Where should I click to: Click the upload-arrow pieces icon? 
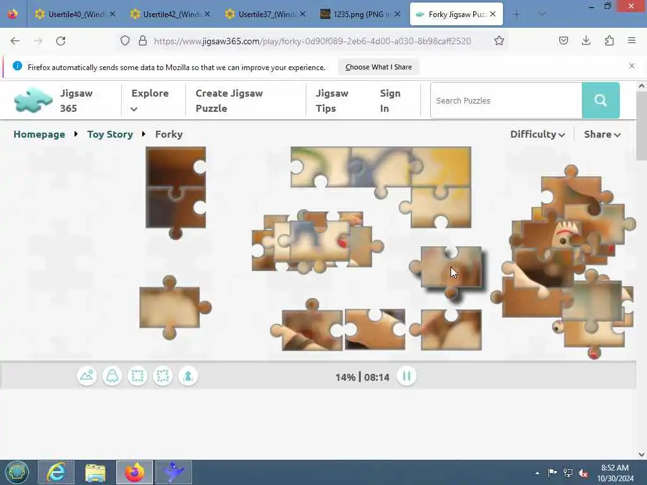click(188, 376)
